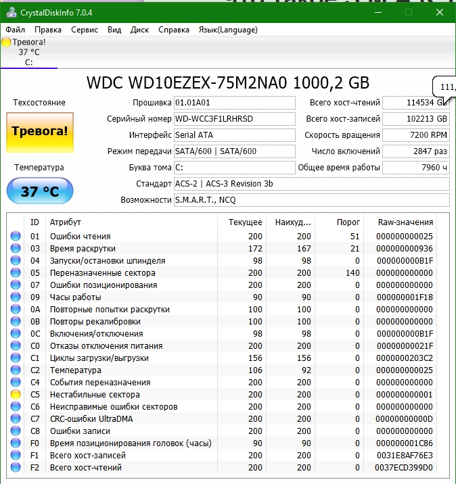Select the Нестабильные сектора attribute text

coord(95,395)
